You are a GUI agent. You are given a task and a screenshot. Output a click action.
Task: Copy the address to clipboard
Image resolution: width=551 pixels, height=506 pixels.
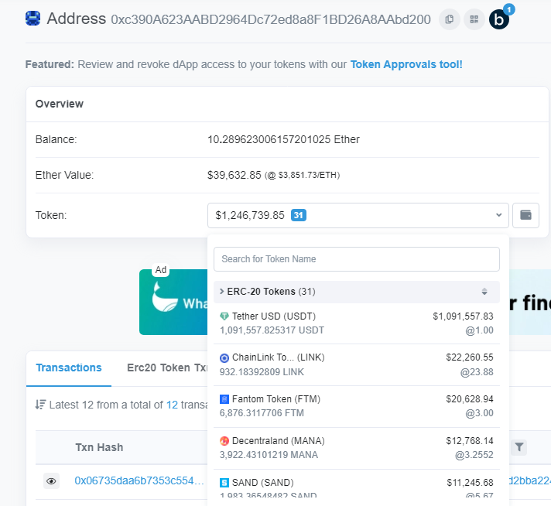tap(449, 19)
